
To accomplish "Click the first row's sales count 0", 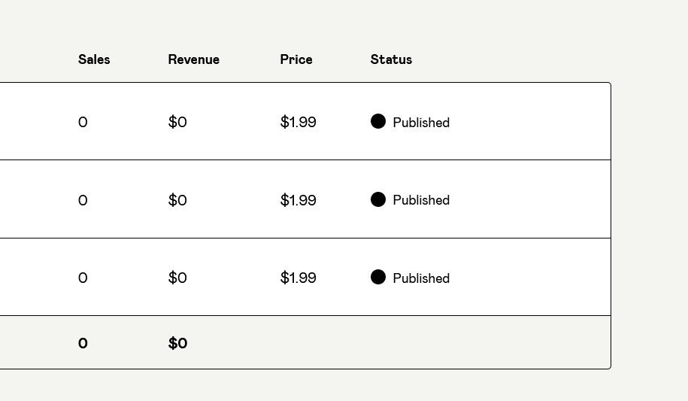I will [83, 122].
